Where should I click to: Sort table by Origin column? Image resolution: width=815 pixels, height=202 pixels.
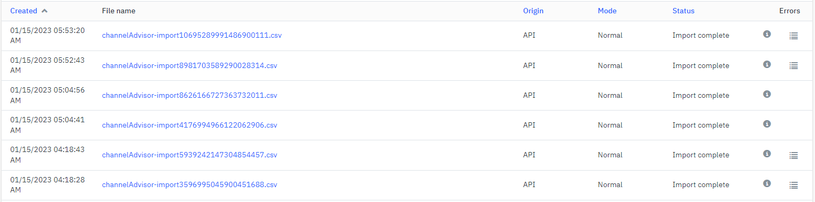tap(533, 11)
